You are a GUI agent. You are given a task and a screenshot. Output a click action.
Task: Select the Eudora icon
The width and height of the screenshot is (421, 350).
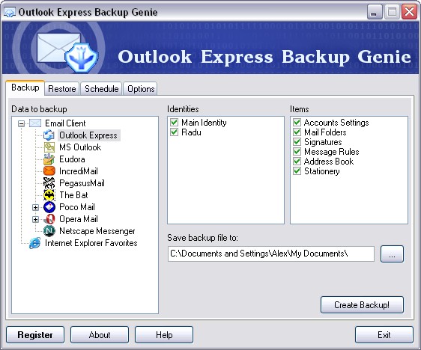click(49, 159)
